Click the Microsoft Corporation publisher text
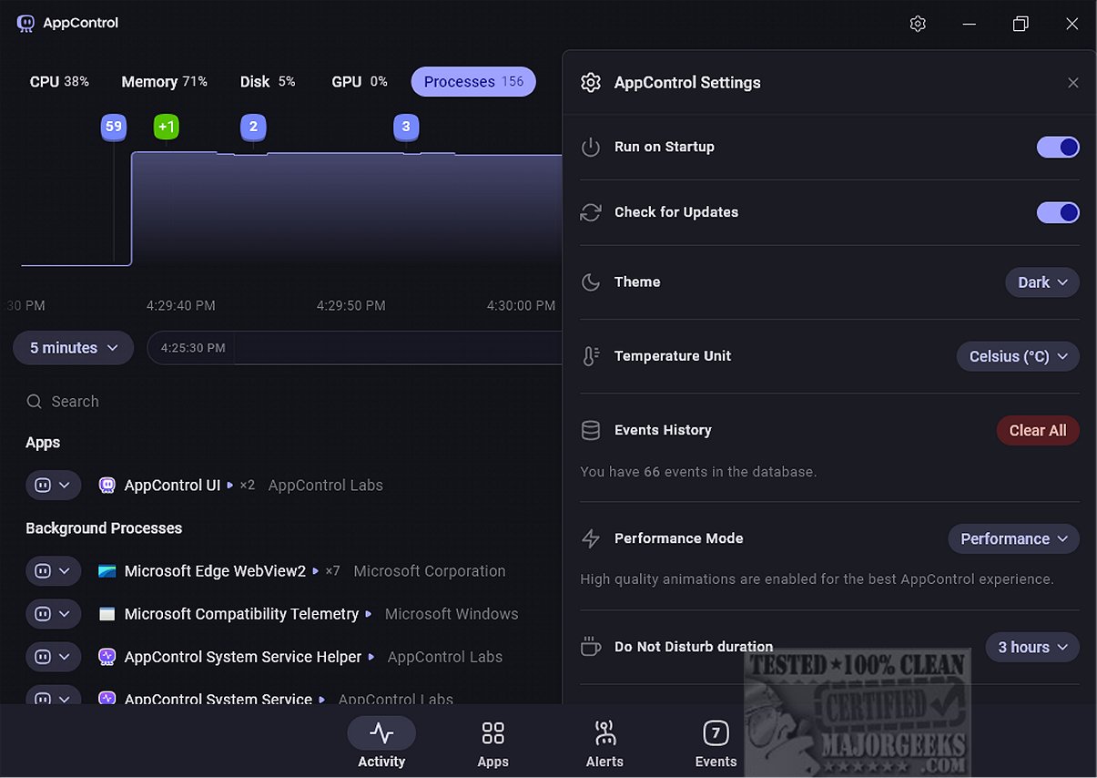1097x778 pixels. pyautogui.click(x=429, y=571)
